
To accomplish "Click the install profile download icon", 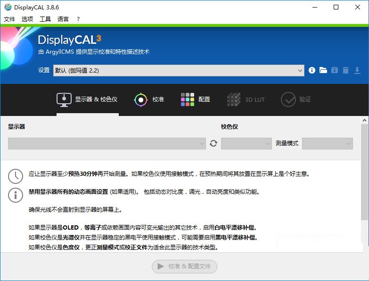I will [x=357, y=70].
